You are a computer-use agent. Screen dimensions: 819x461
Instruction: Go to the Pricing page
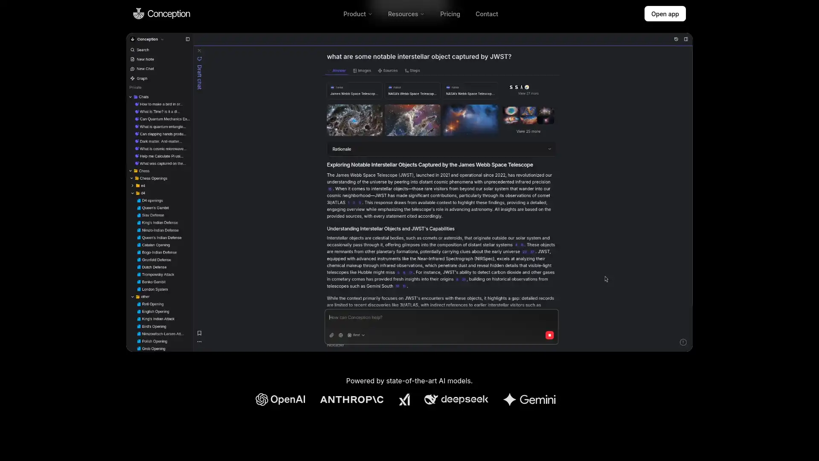[450, 14]
